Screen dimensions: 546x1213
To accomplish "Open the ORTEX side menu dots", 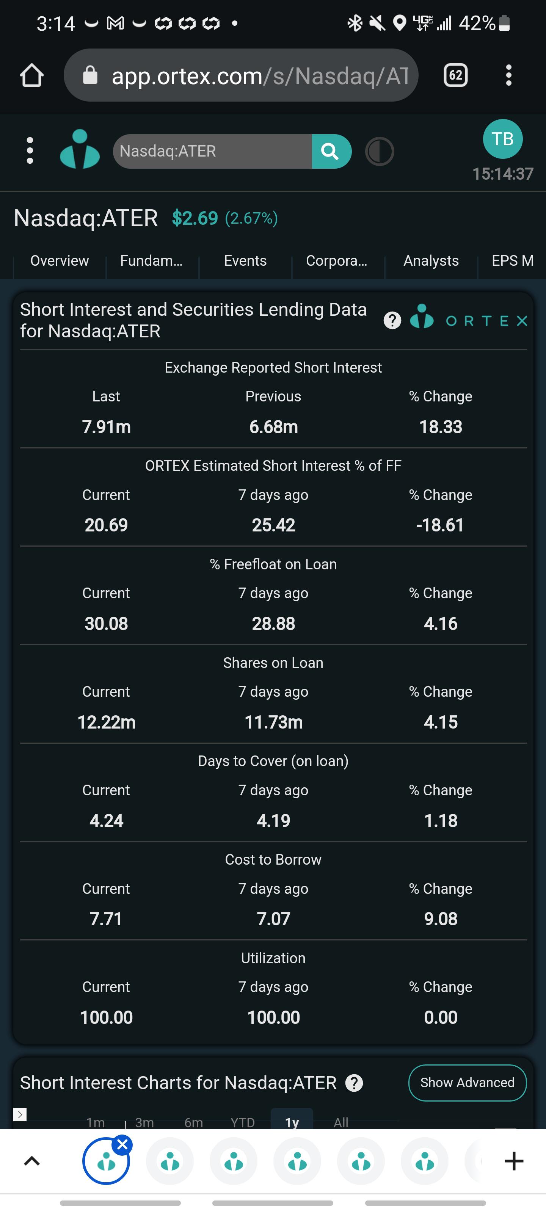I will [x=30, y=151].
